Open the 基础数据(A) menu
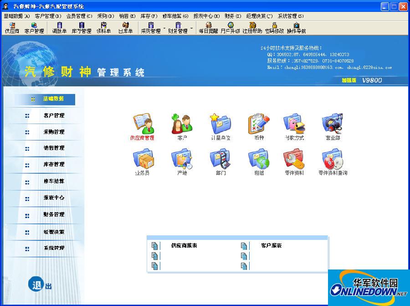 [x=16, y=16]
